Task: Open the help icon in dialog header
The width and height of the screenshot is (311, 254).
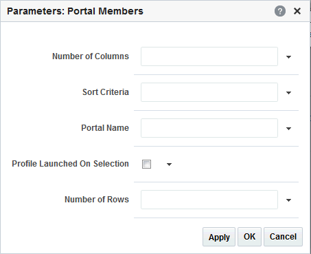Action: coord(280,11)
